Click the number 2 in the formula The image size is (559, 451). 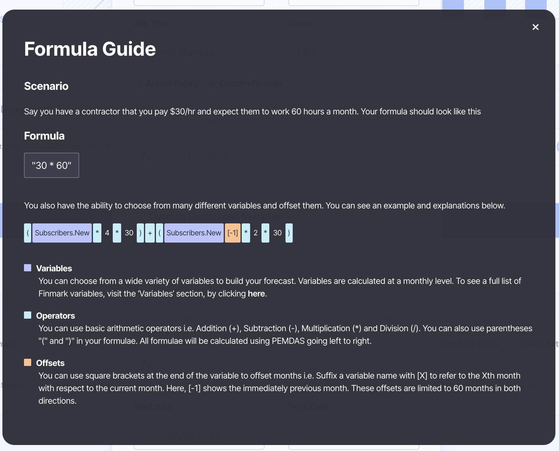pos(256,233)
